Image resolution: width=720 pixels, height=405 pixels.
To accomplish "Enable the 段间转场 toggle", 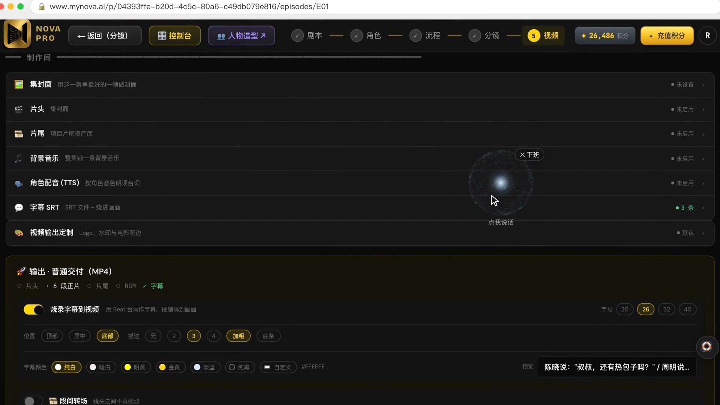I will pyautogui.click(x=33, y=400).
